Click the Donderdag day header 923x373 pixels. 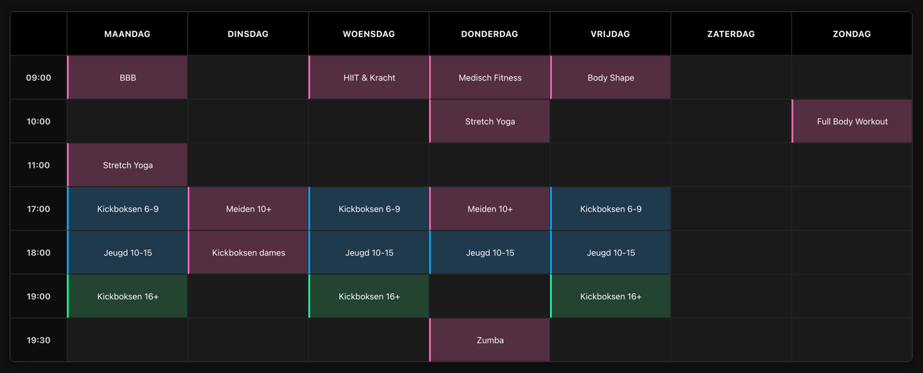pos(490,34)
